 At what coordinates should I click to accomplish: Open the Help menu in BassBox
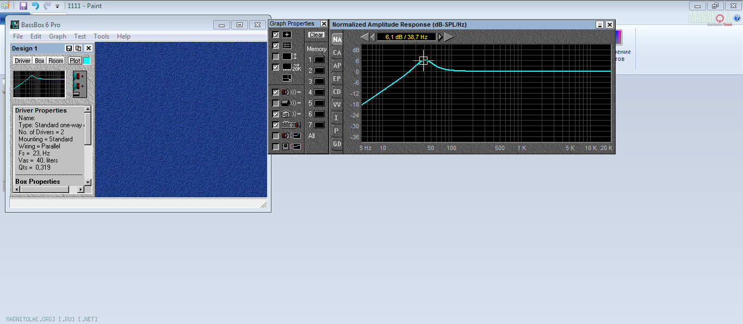123,36
